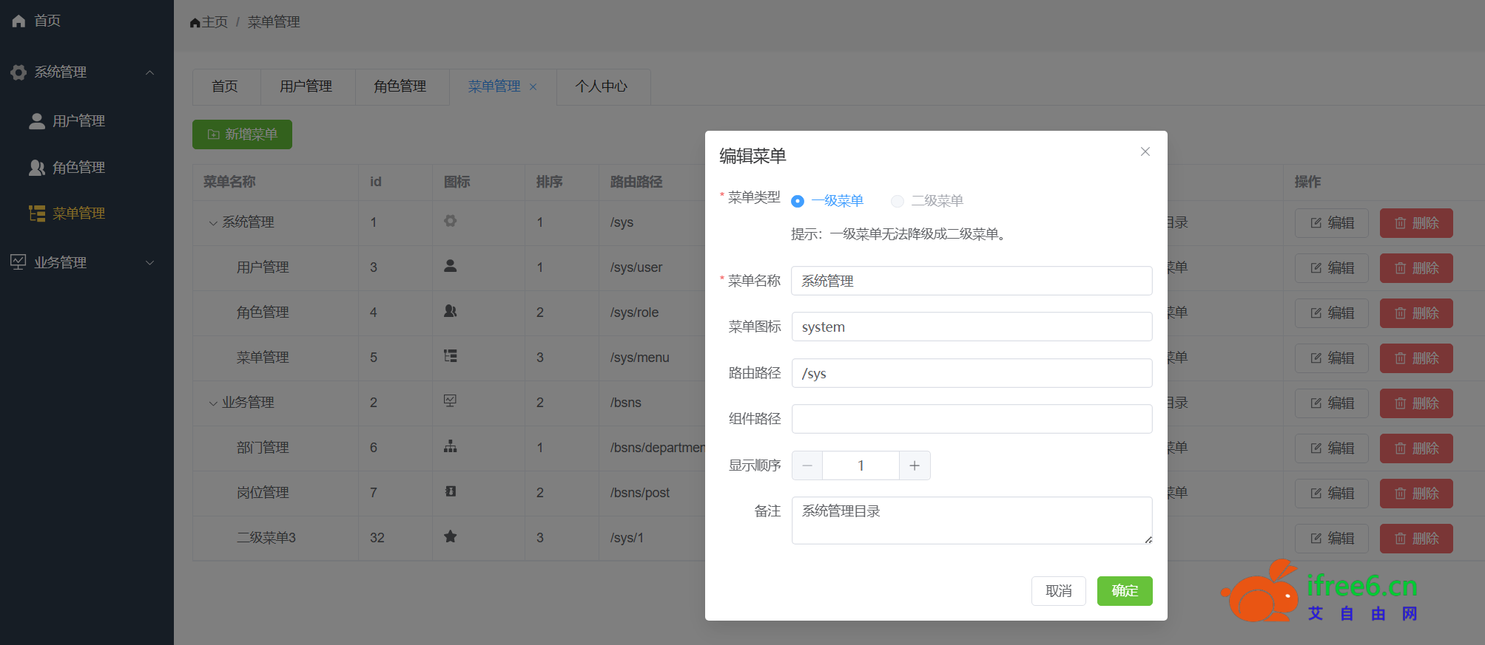
Task: Select the 二级菜单 radio option
Action: [x=927, y=201]
